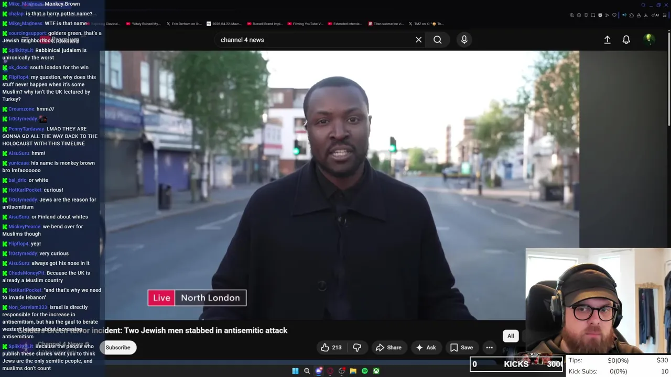Click the streamer webcam overlay
The image size is (671, 377).
click(598, 301)
